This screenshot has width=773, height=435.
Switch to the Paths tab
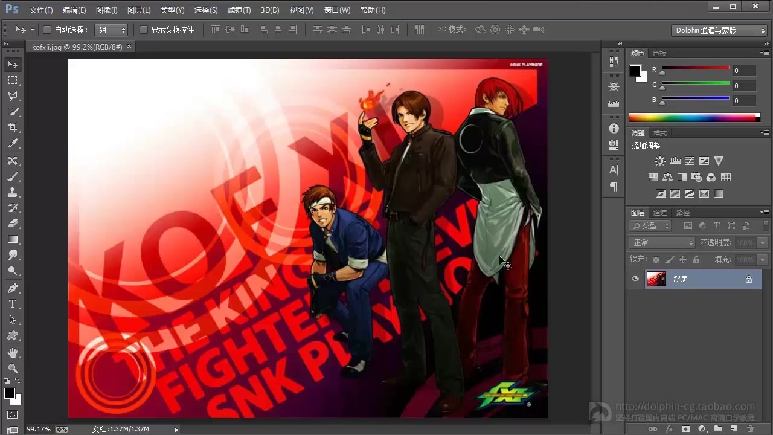(682, 213)
